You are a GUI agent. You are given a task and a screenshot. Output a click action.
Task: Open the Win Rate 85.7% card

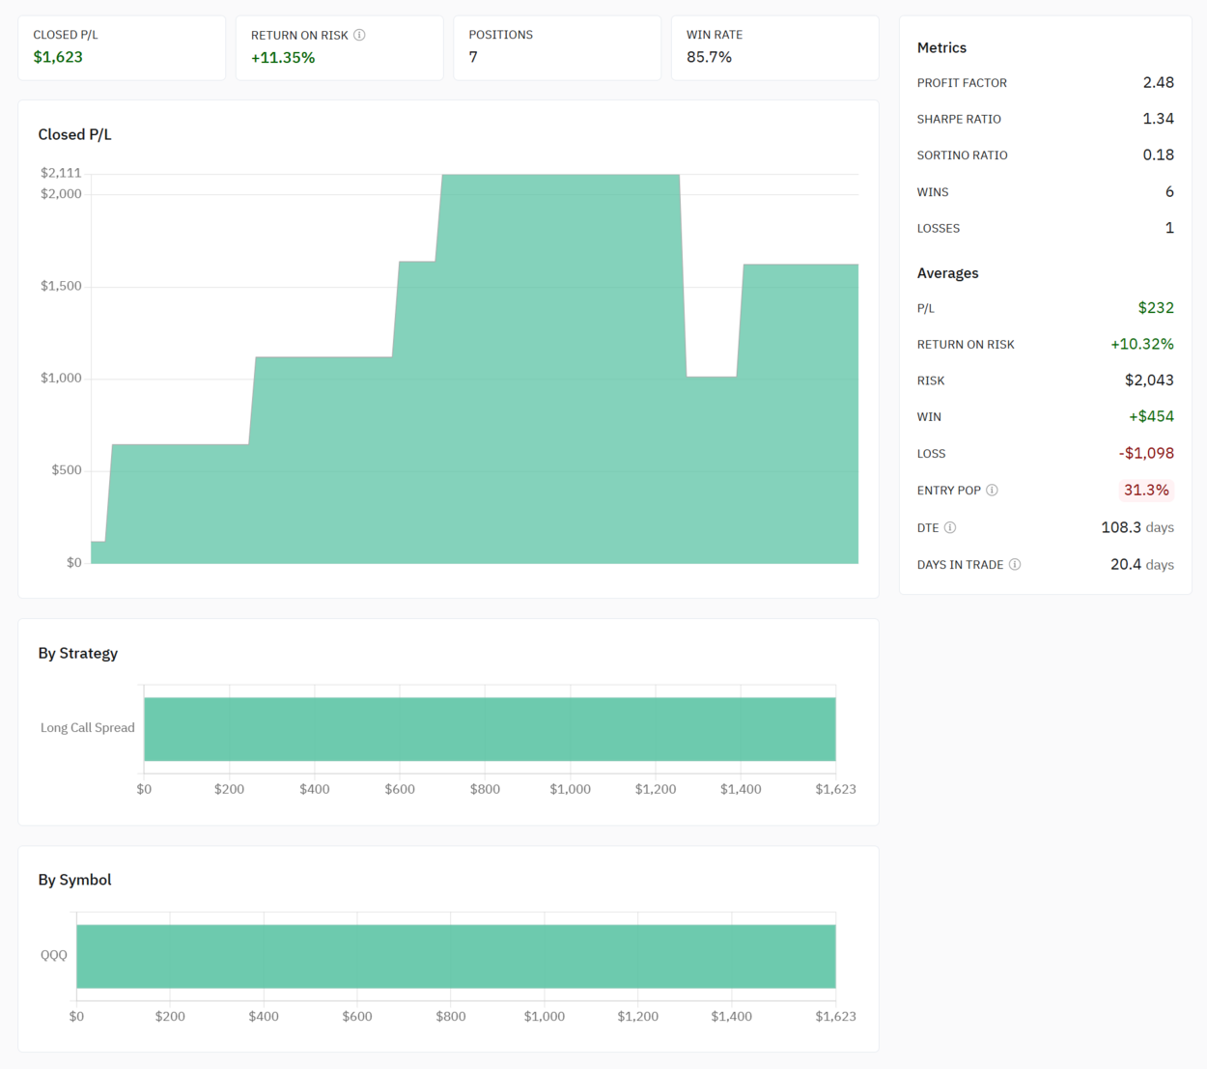[774, 47]
